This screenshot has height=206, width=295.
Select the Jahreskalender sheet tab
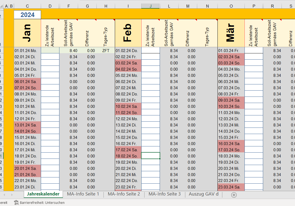43,194
